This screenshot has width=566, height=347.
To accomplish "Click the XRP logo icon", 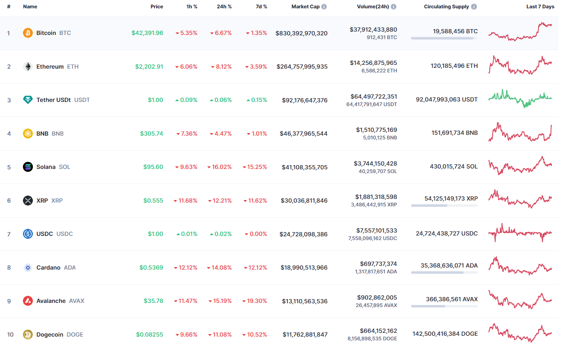I will (28, 201).
